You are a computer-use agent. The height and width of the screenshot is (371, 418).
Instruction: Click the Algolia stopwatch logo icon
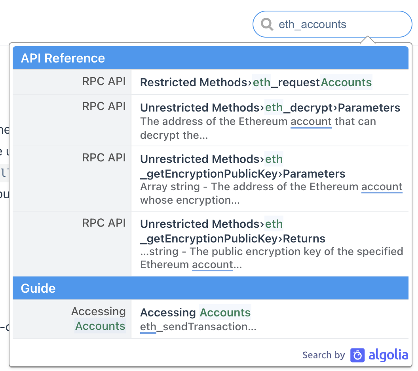pyautogui.click(x=357, y=355)
